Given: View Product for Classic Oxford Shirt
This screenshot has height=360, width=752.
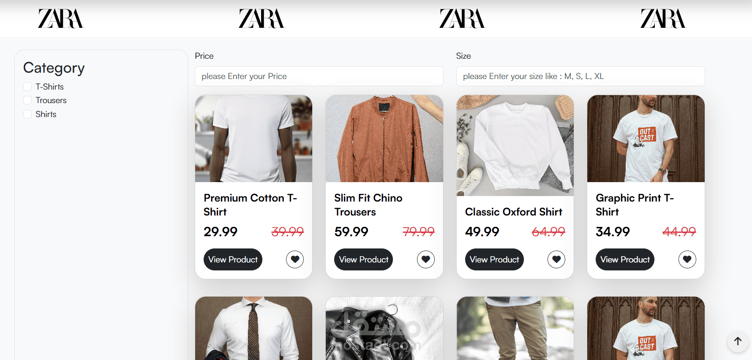Looking at the screenshot, I should pos(494,259).
